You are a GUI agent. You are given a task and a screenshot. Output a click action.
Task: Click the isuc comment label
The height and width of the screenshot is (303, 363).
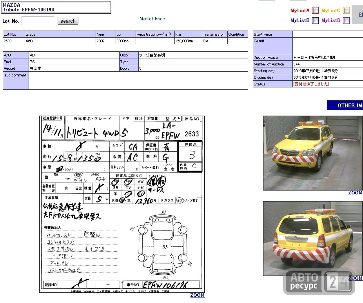(15, 75)
